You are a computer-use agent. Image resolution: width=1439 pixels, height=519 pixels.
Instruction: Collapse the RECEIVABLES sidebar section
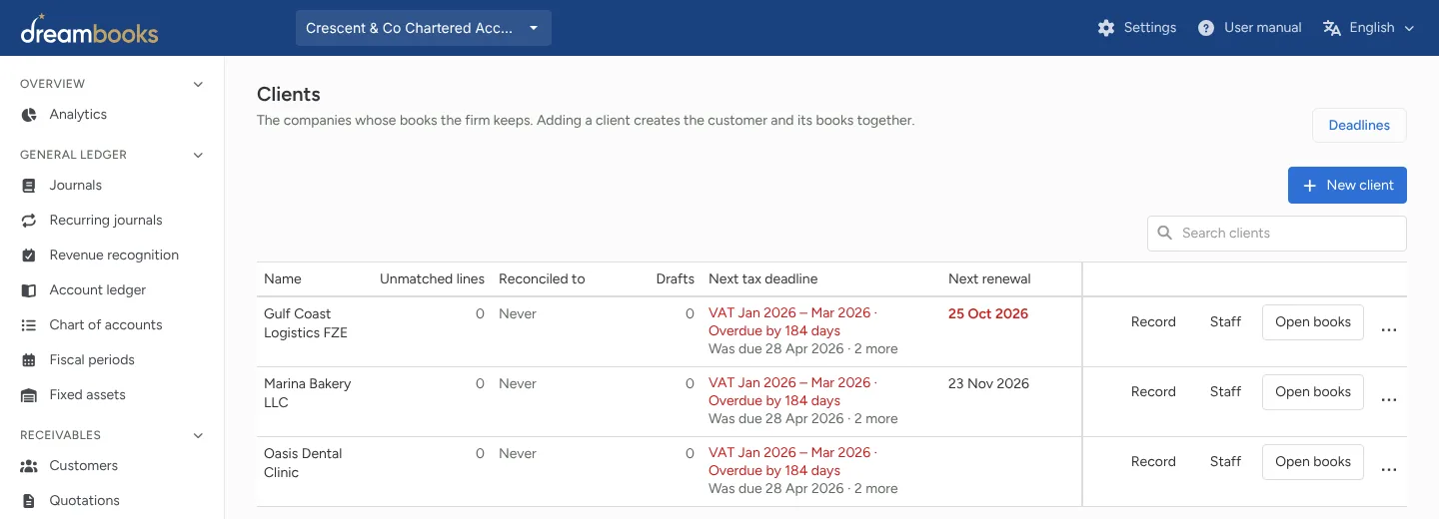(198, 435)
